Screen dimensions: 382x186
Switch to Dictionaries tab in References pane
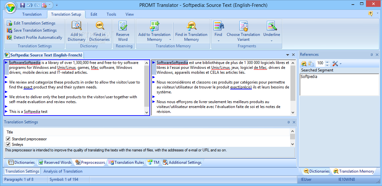pyautogui.click(x=317, y=171)
